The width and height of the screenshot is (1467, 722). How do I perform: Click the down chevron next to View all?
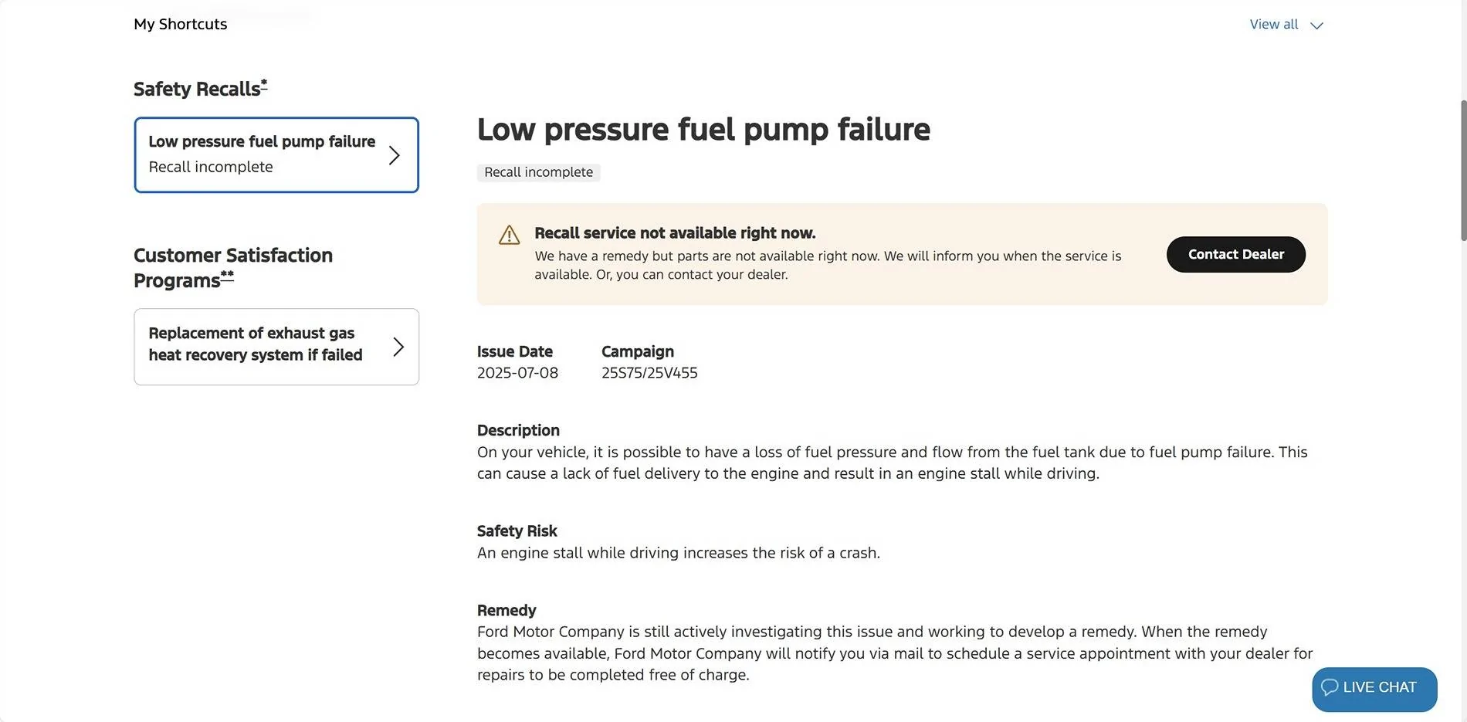[x=1316, y=25]
